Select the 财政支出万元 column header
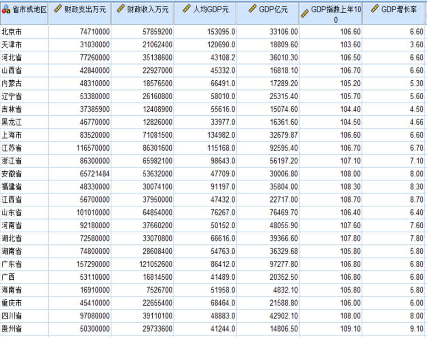This screenshot has height=337, width=427. tap(80, 14)
